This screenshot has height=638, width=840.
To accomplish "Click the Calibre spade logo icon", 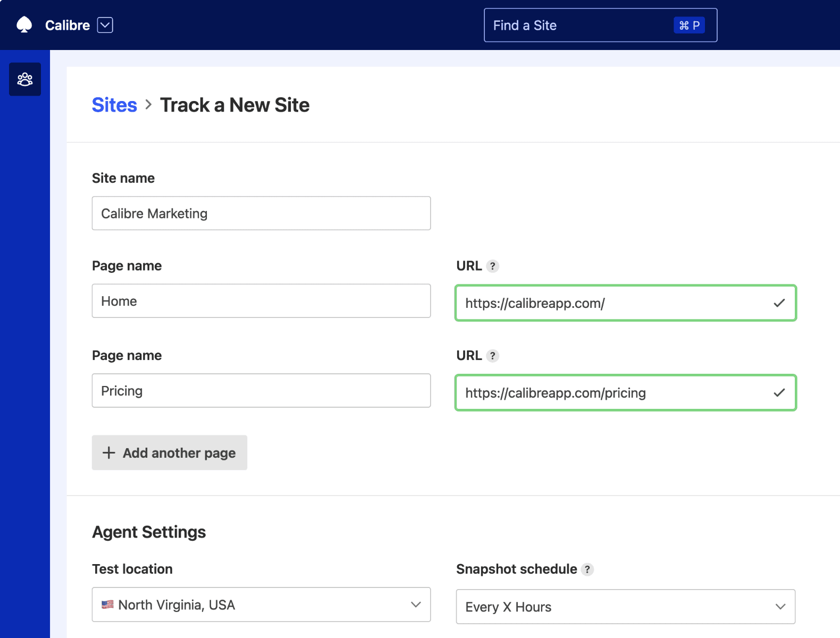I will pyautogui.click(x=24, y=25).
